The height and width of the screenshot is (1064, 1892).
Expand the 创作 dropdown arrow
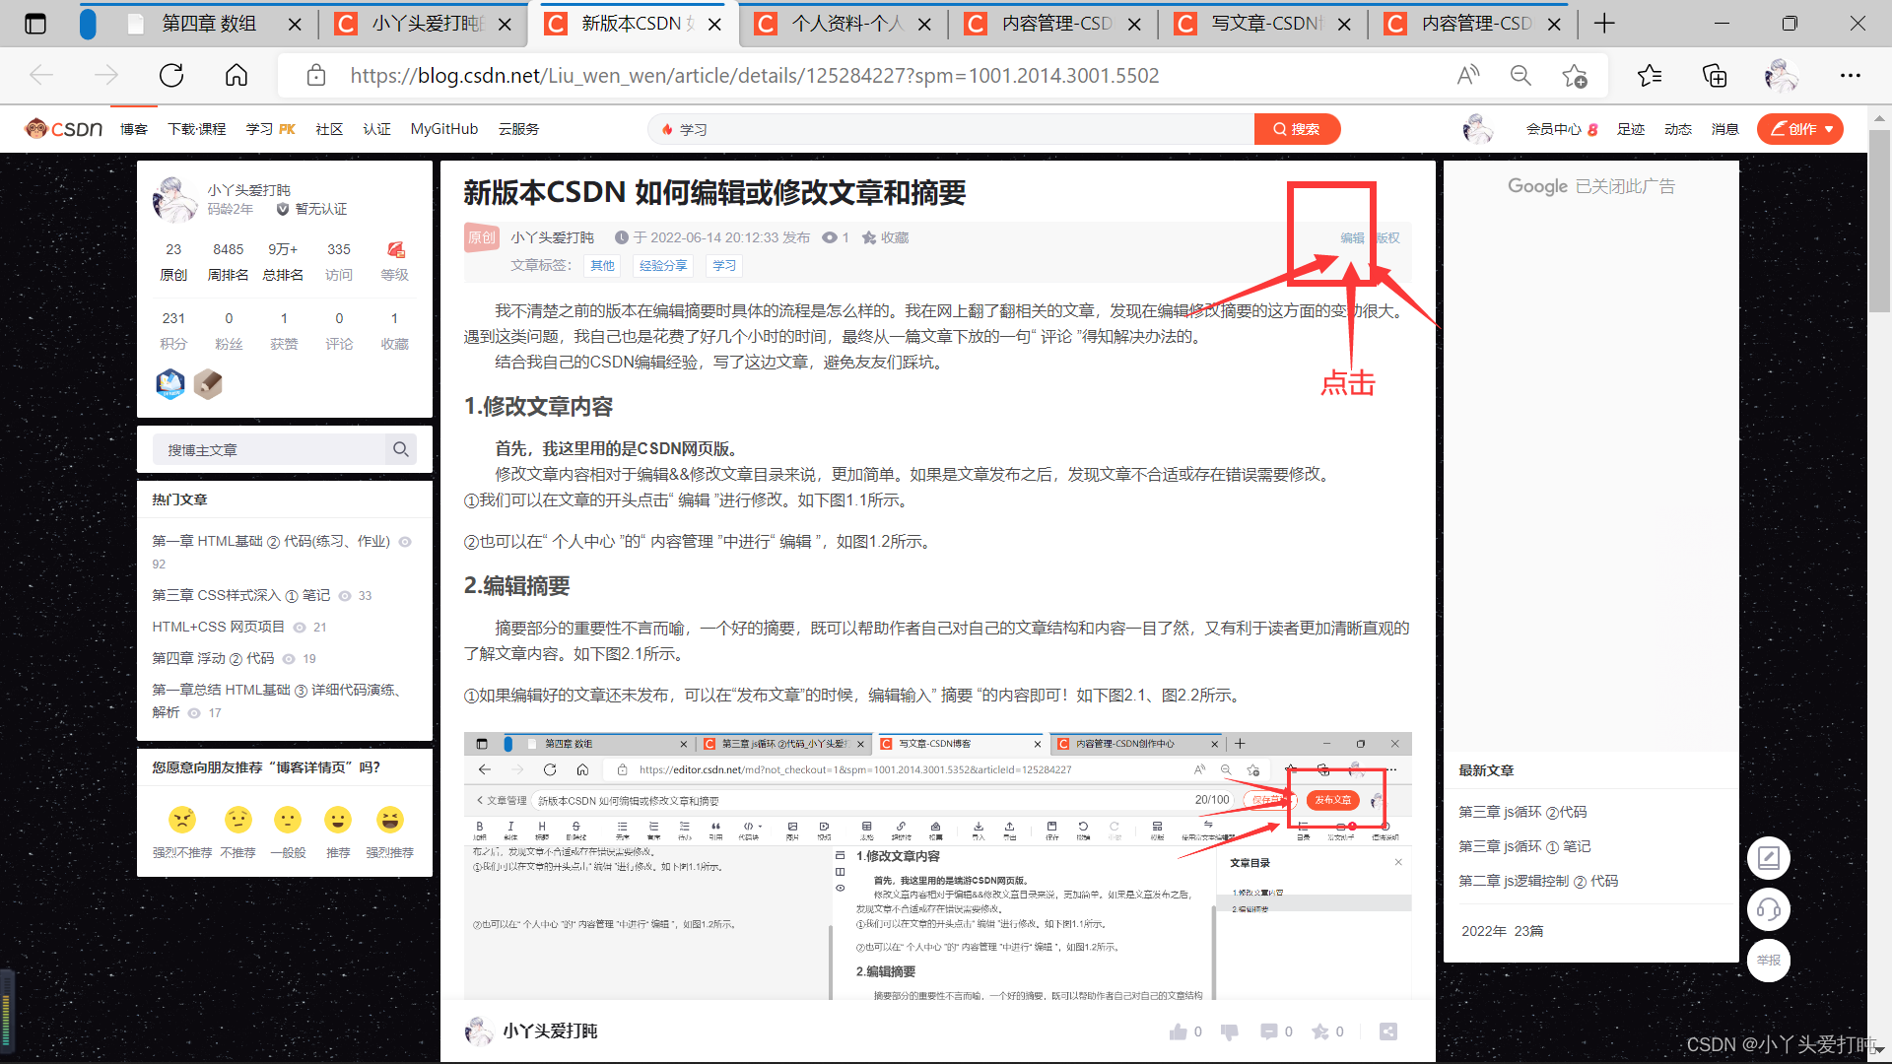[x=1829, y=129]
